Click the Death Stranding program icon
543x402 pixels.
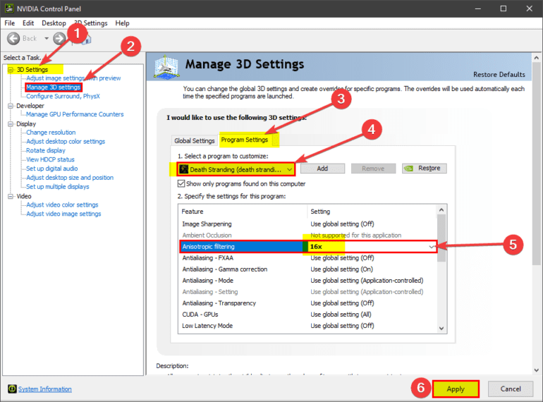[183, 169]
